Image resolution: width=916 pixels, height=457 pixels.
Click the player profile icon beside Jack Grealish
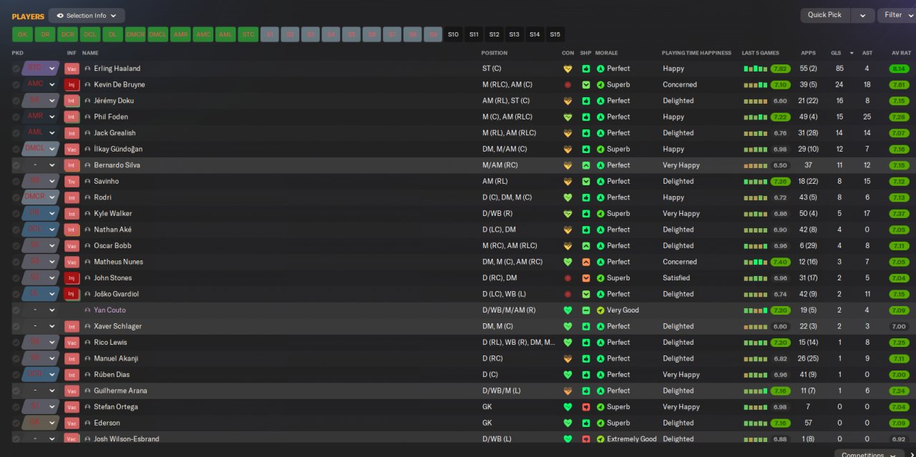click(87, 133)
